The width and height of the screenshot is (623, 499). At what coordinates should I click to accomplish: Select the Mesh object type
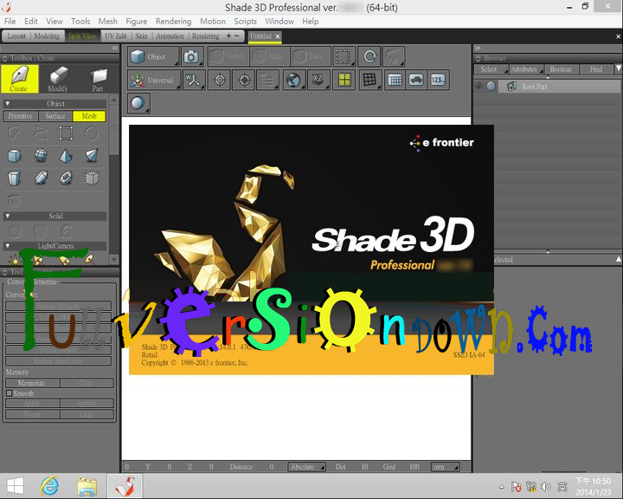89,116
